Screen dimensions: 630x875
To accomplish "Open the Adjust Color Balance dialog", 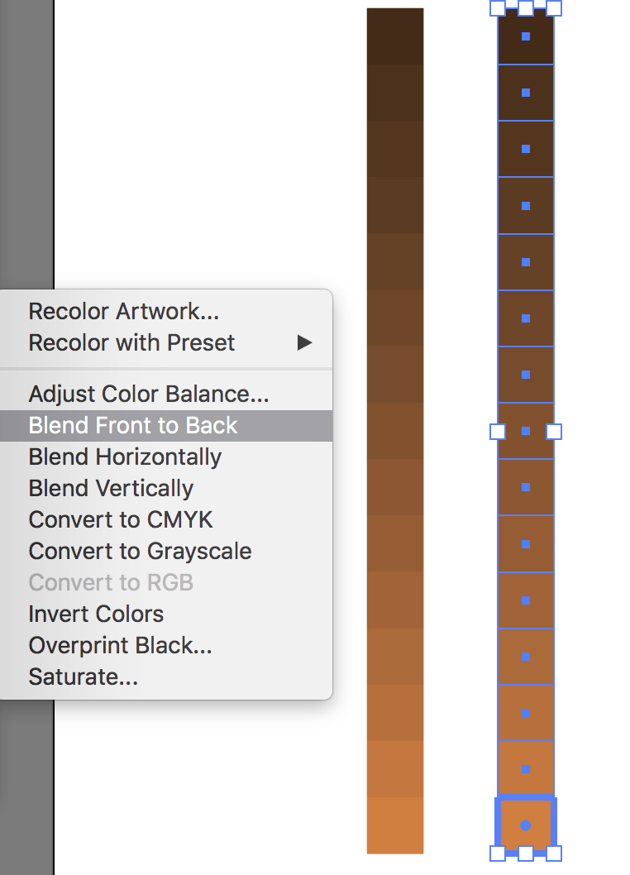I will coord(148,394).
